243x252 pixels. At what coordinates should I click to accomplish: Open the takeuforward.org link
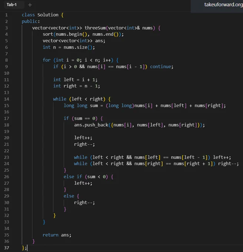pos(223,5)
